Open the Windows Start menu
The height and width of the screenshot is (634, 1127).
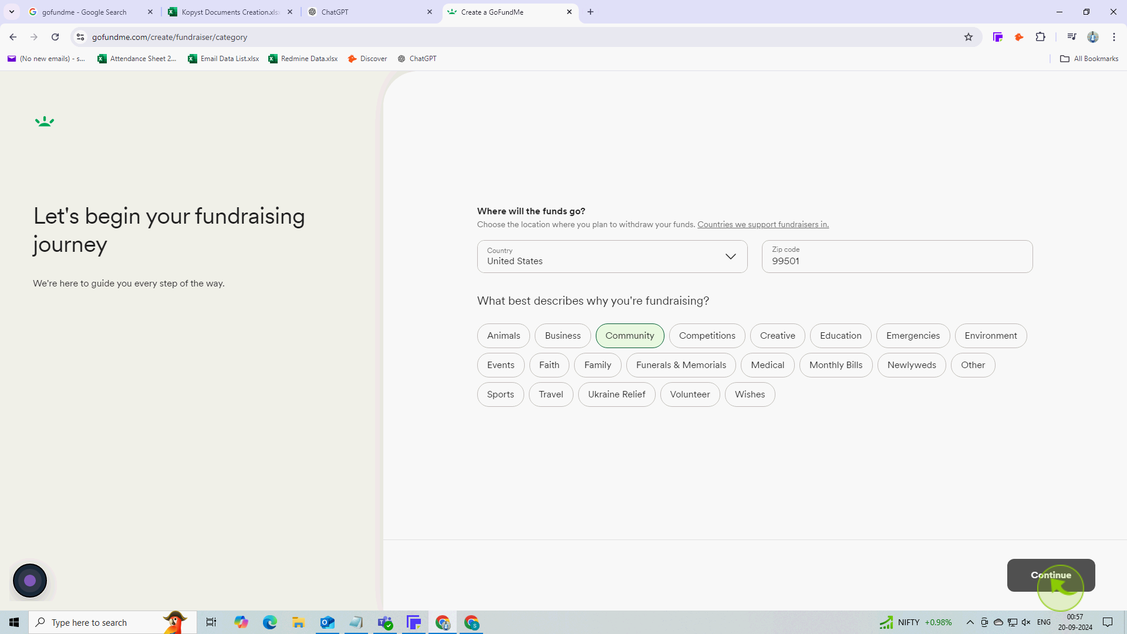point(14,622)
